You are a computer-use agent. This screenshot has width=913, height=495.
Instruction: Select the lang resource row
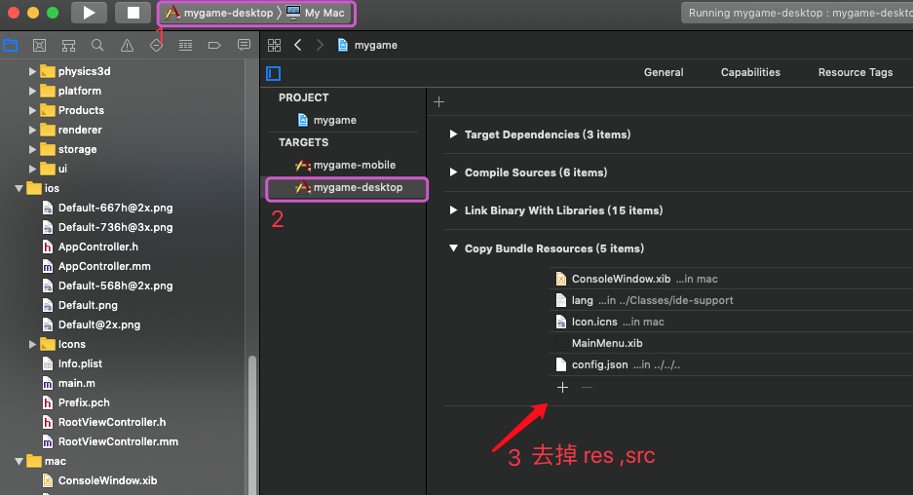tap(732, 300)
